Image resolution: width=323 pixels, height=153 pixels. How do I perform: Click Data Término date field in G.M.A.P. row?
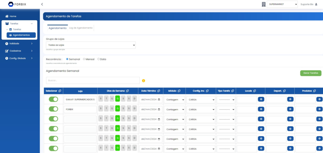coord(151,100)
